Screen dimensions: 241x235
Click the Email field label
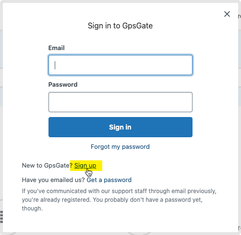[56, 48]
